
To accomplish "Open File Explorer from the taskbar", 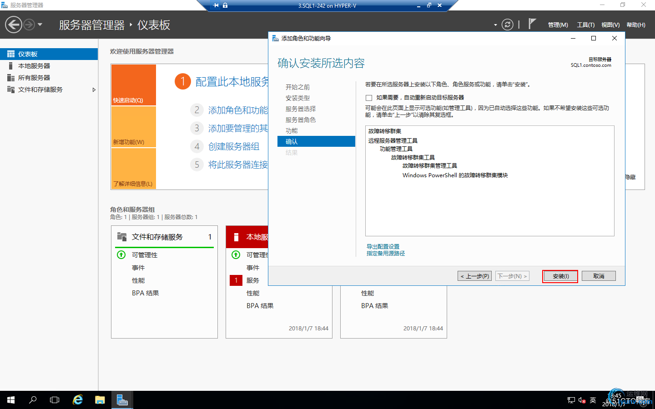I will (x=100, y=400).
